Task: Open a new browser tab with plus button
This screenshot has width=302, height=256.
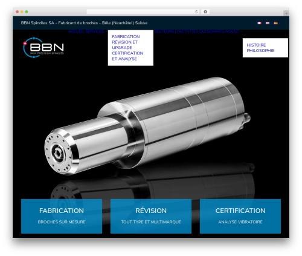Action: (x=286, y=13)
